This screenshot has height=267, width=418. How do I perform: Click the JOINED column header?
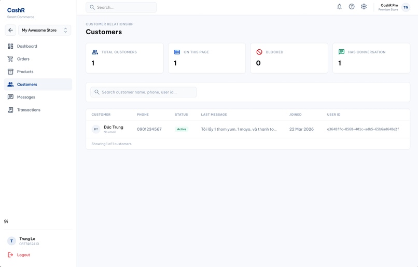point(296,115)
